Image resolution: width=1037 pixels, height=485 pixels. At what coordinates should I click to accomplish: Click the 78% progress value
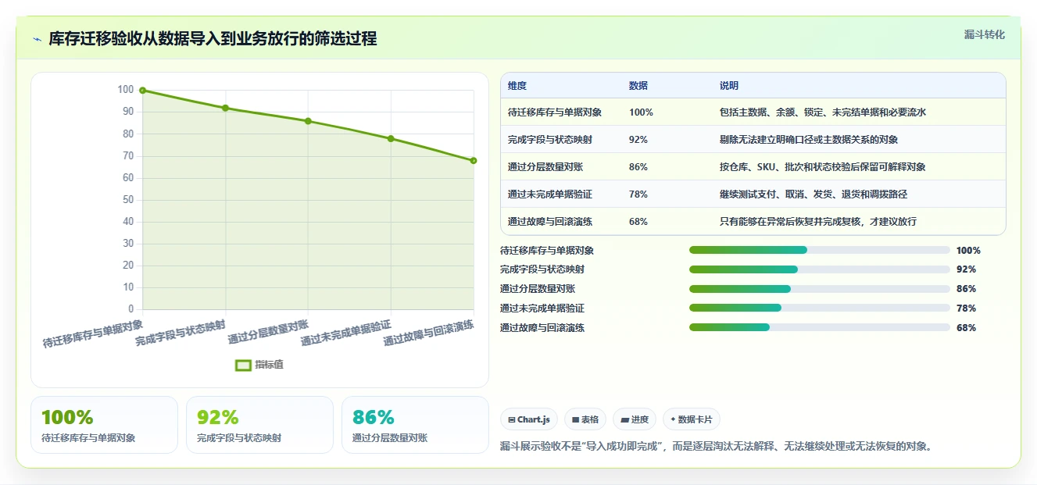coord(966,308)
